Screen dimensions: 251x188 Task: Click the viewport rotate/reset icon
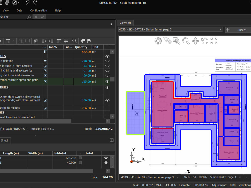[x=205, y=41]
